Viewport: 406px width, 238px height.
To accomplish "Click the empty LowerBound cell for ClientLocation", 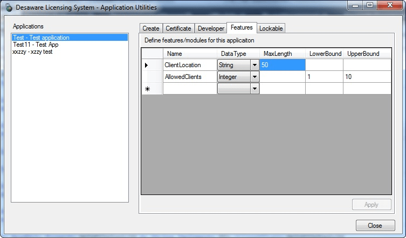I will click(x=324, y=65).
